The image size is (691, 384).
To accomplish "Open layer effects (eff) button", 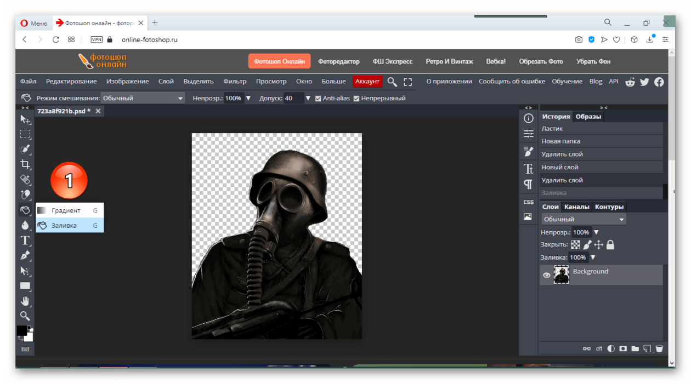I will click(x=599, y=349).
